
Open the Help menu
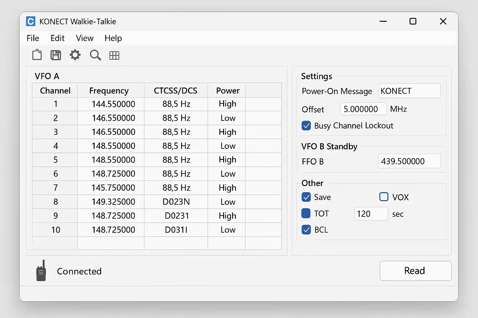point(113,38)
